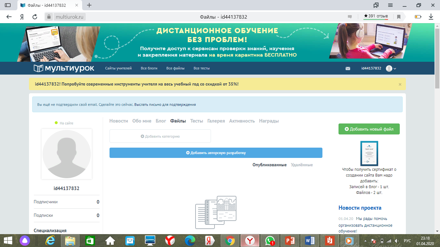Open the browser downloads arrow icon
The height and width of the screenshot is (247, 440).
click(431, 17)
